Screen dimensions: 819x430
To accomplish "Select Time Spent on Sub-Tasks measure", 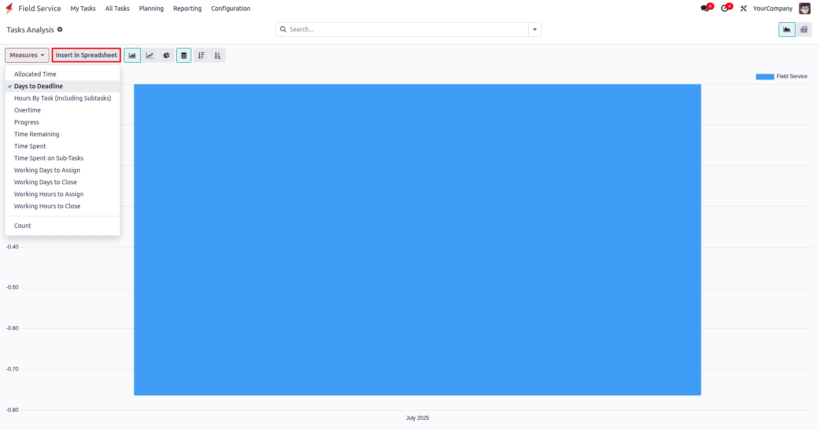I will point(63,158).
